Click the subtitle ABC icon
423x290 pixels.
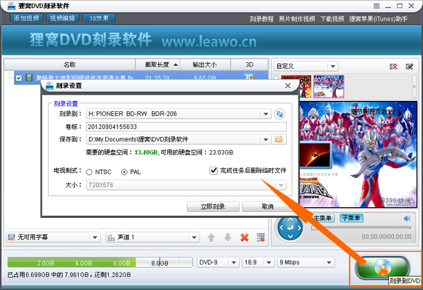pyautogui.click(x=11, y=237)
